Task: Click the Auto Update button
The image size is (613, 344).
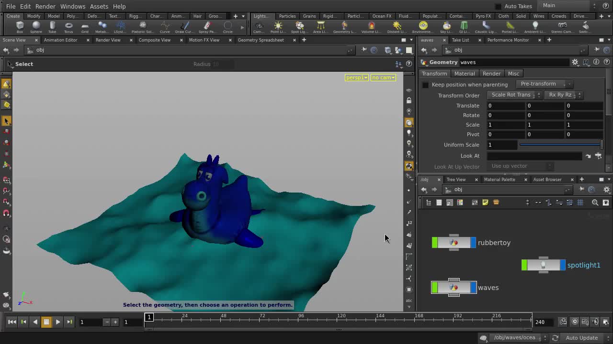Action: coord(582,338)
